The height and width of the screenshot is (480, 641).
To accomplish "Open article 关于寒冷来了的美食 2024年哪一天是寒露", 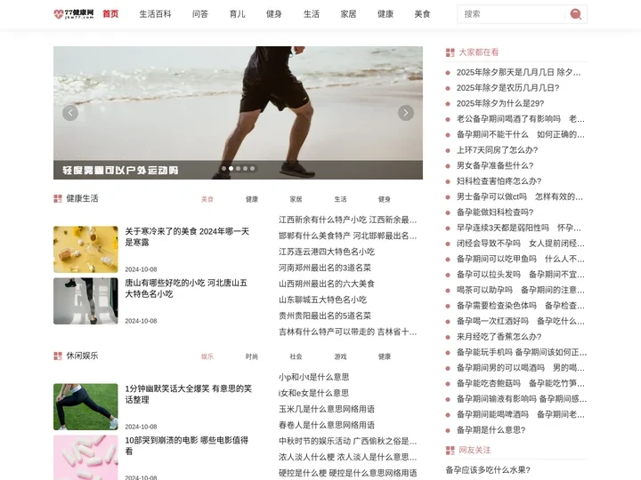I will click(187, 236).
